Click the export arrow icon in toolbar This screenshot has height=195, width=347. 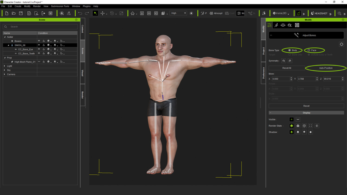[x=43, y=13]
